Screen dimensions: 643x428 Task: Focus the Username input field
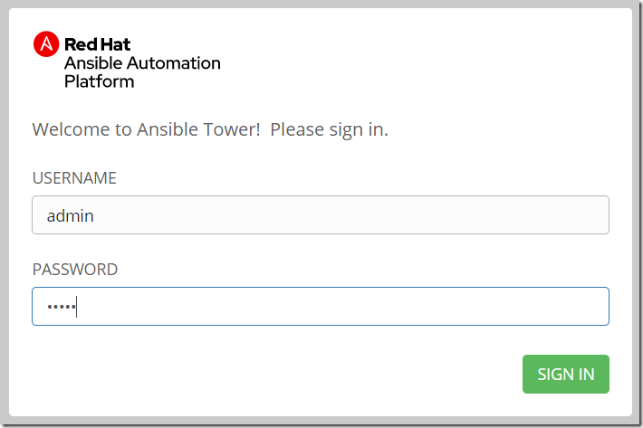click(320, 215)
